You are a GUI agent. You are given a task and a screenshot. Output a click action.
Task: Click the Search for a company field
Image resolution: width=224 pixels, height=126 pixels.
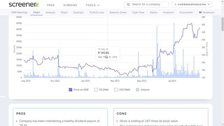pos(146,5)
